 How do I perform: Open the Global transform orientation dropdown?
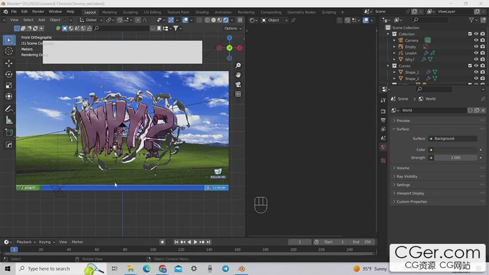[x=91, y=20]
